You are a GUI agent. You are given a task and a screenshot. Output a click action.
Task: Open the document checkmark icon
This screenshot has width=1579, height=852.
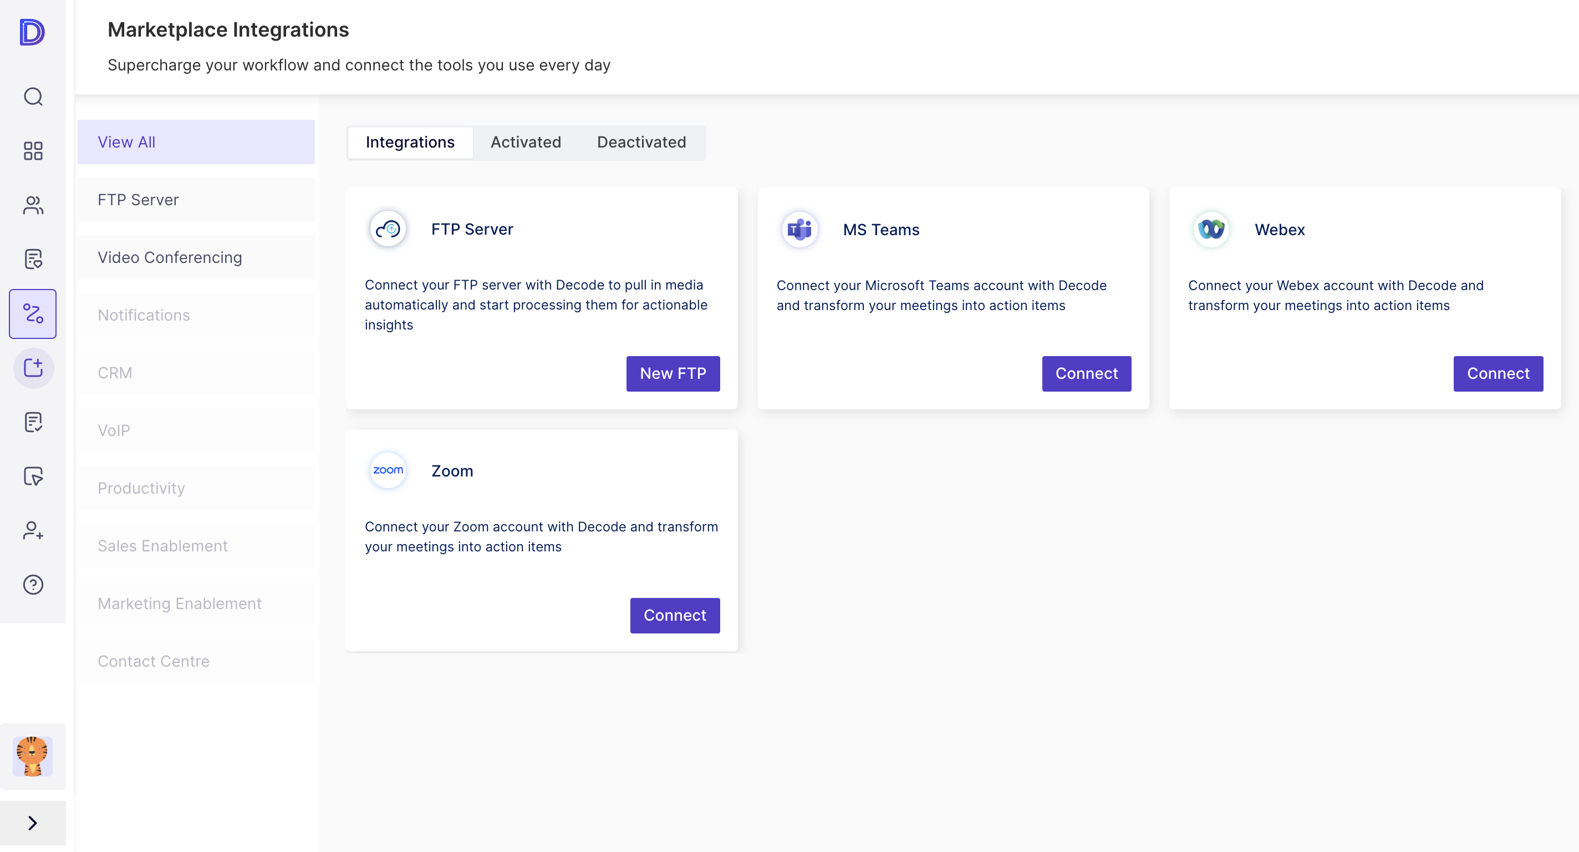coord(33,422)
